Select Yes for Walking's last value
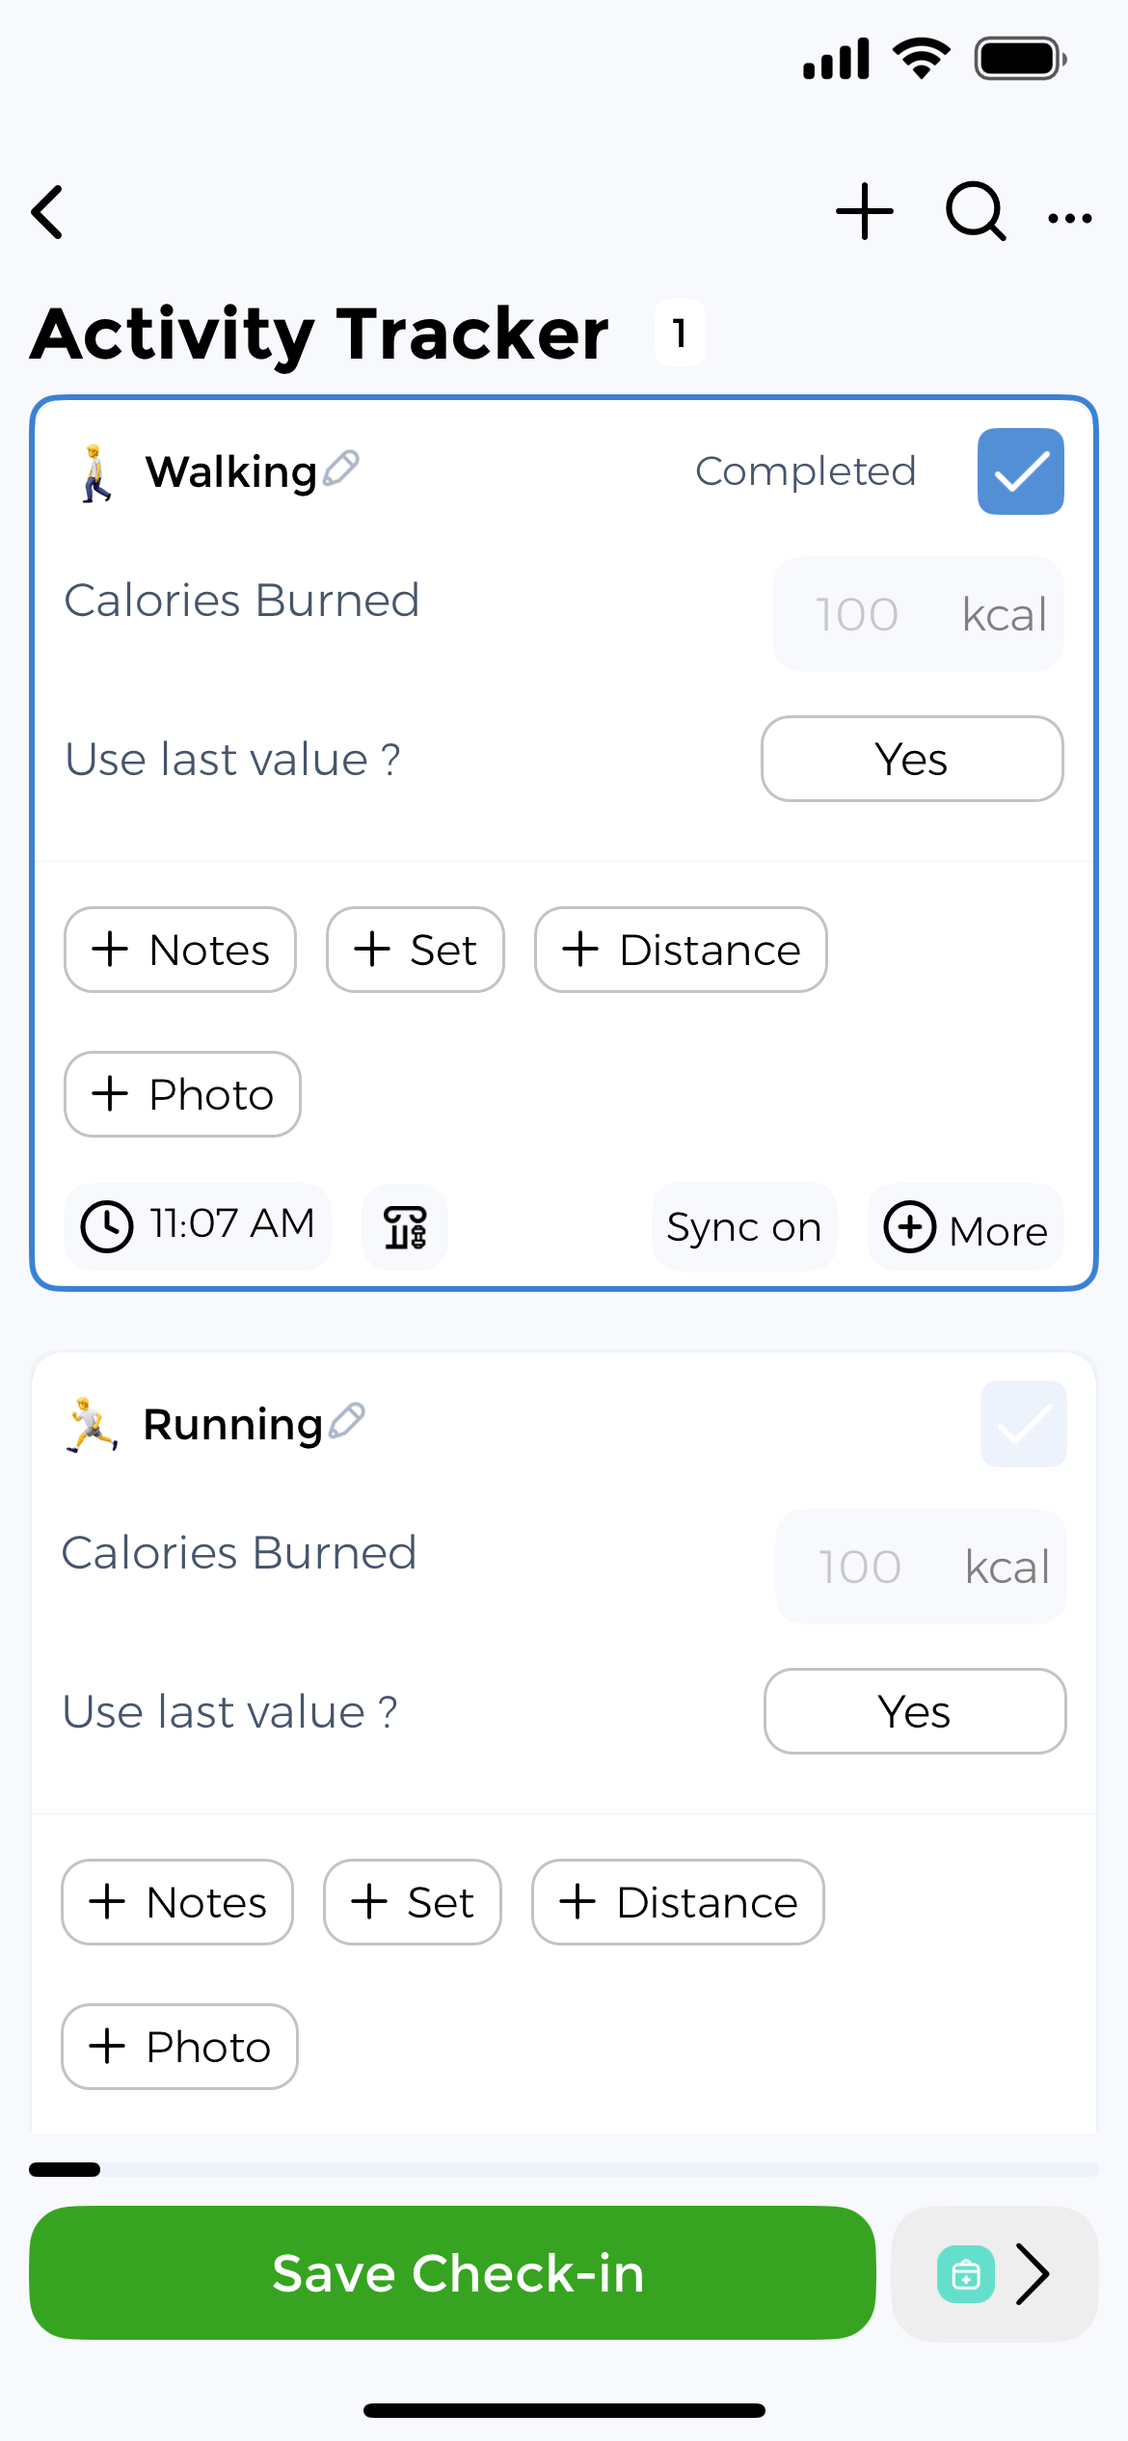The width and height of the screenshot is (1128, 2441). tap(912, 759)
